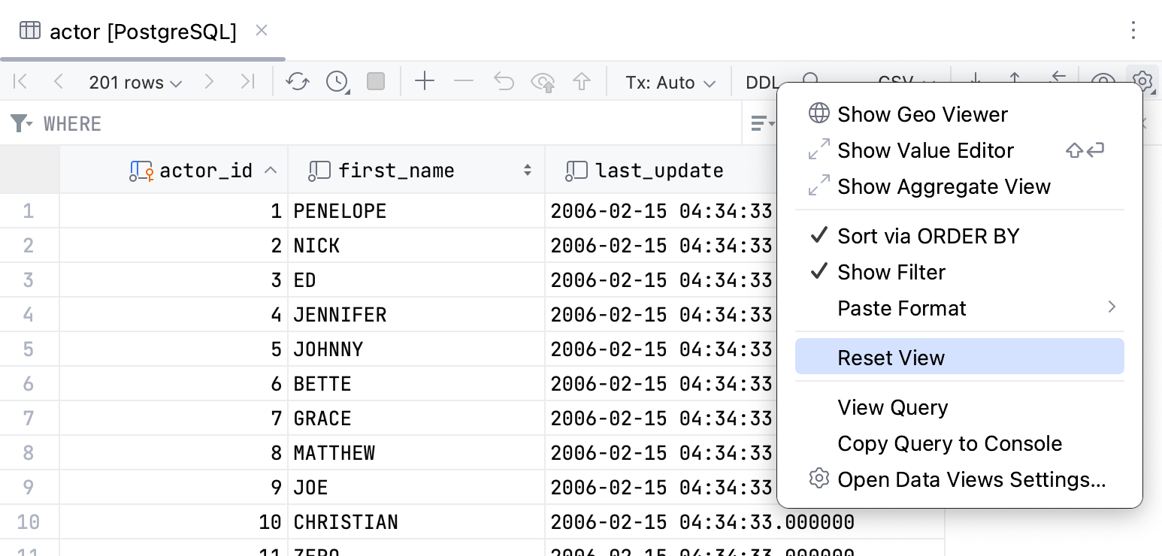Toggle sort order on the actor_id column
Screen dimensions: 1162x556
205,171
